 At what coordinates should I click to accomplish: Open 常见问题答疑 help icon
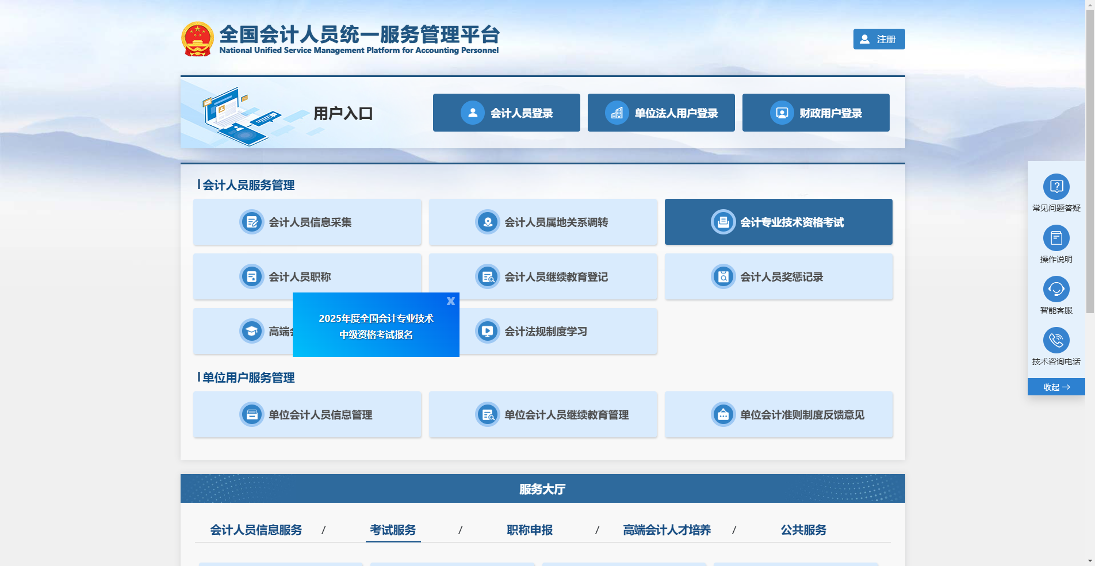(x=1056, y=187)
